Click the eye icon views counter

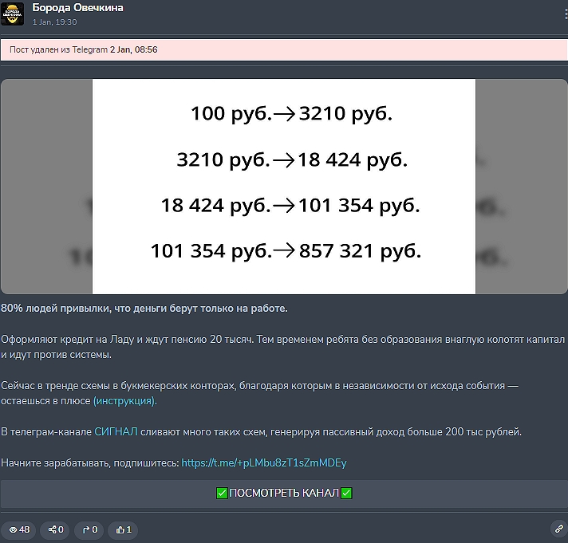pos(19,529)
